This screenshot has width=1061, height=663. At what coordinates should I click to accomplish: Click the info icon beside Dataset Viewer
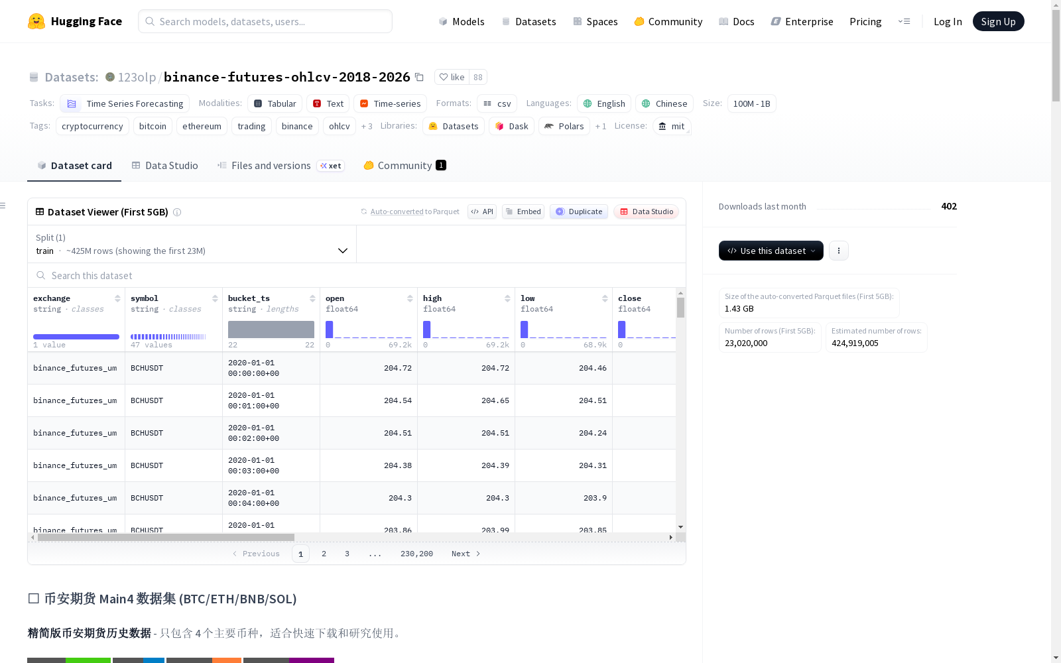pyautogui.click(x=177, y=212)
